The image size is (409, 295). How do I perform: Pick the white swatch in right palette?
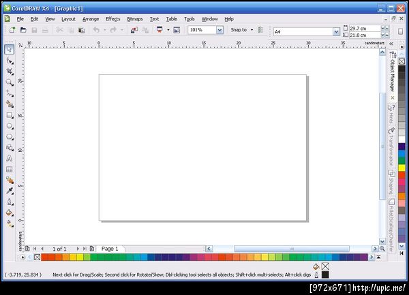pyautogui.click(x=402, y=139)
